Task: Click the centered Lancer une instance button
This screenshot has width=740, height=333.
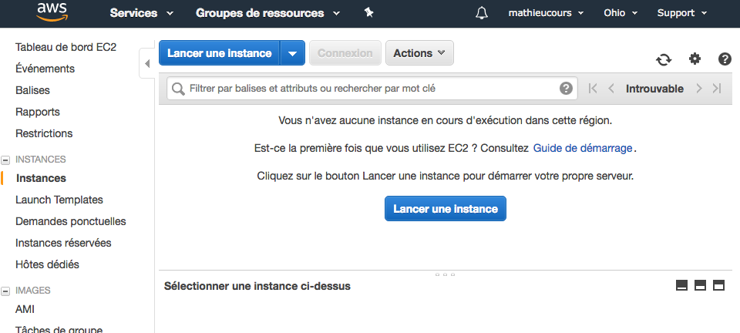Action: 445,209
